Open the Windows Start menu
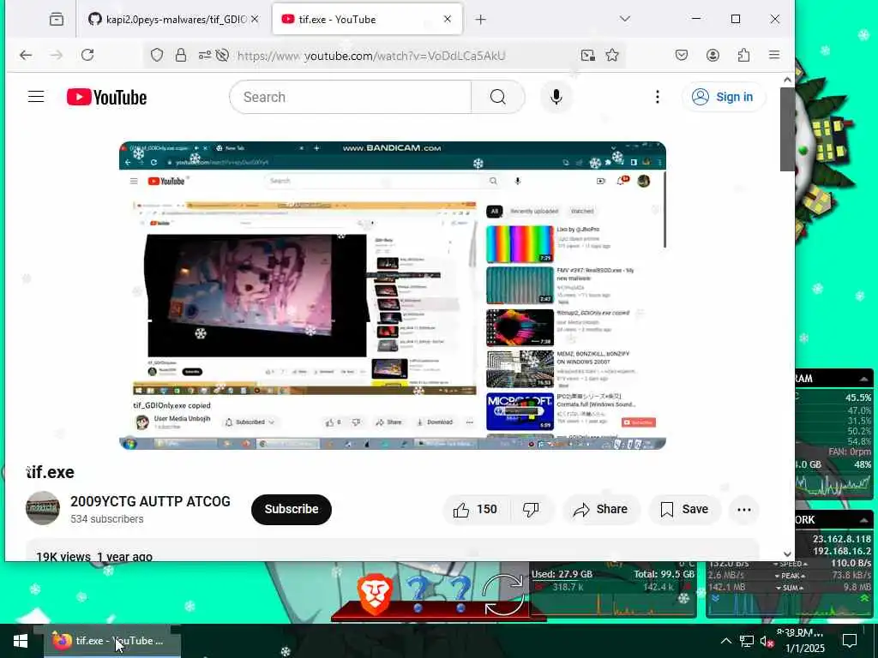 (x=21, y=641)
